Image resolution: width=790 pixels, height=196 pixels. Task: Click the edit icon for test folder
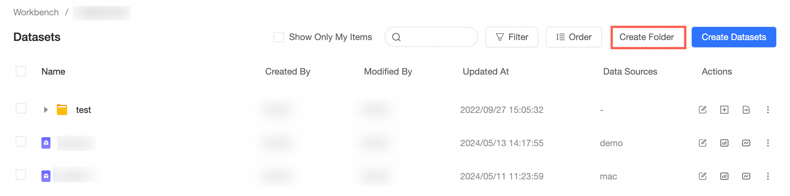(702, 110)
